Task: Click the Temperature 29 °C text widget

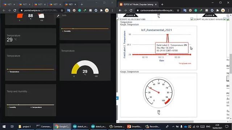Action: pyautogui.click(x=30, y=37)
